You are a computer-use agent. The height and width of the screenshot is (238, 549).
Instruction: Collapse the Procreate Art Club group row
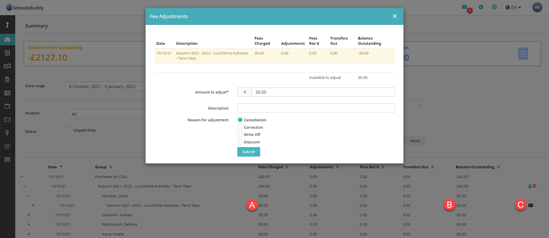point(21,177)
